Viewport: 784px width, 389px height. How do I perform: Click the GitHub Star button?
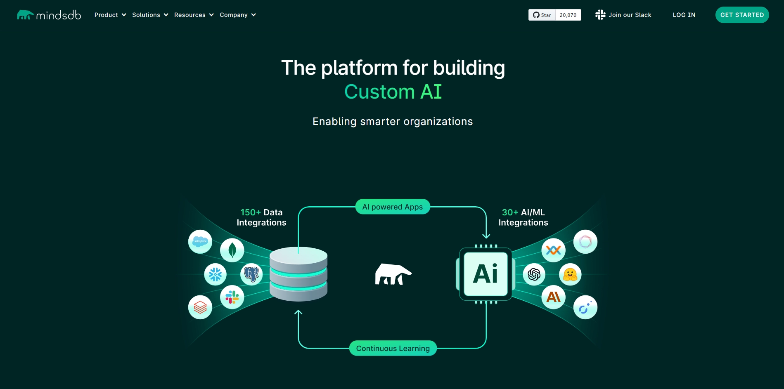coord(542,15)
